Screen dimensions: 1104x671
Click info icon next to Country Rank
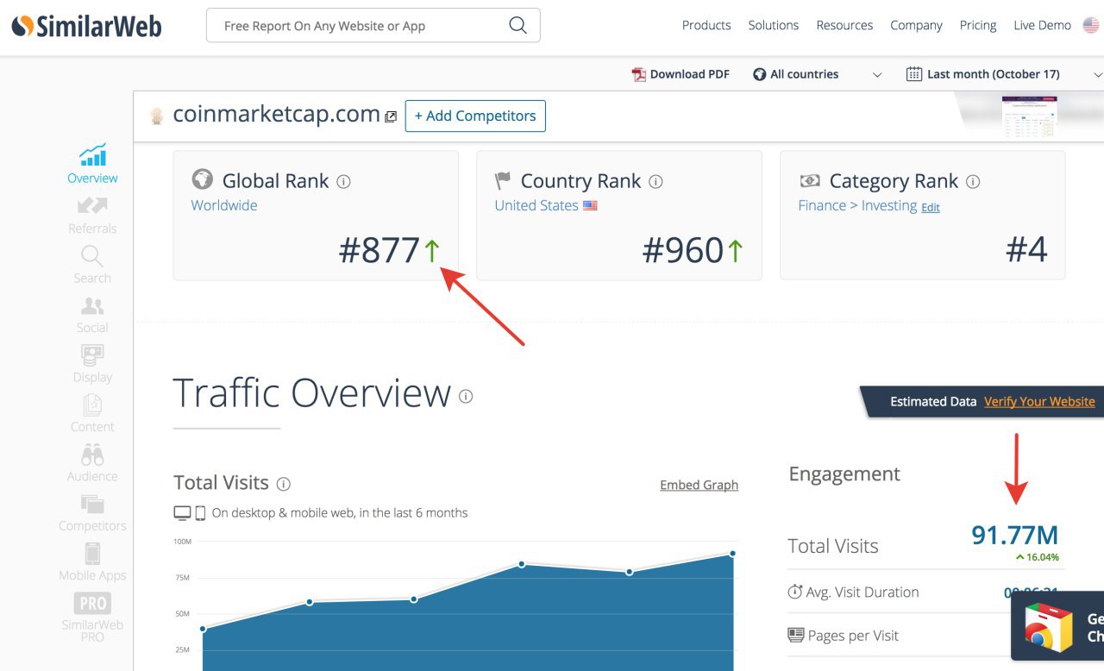pyautogui.click(x=655, y=182)
